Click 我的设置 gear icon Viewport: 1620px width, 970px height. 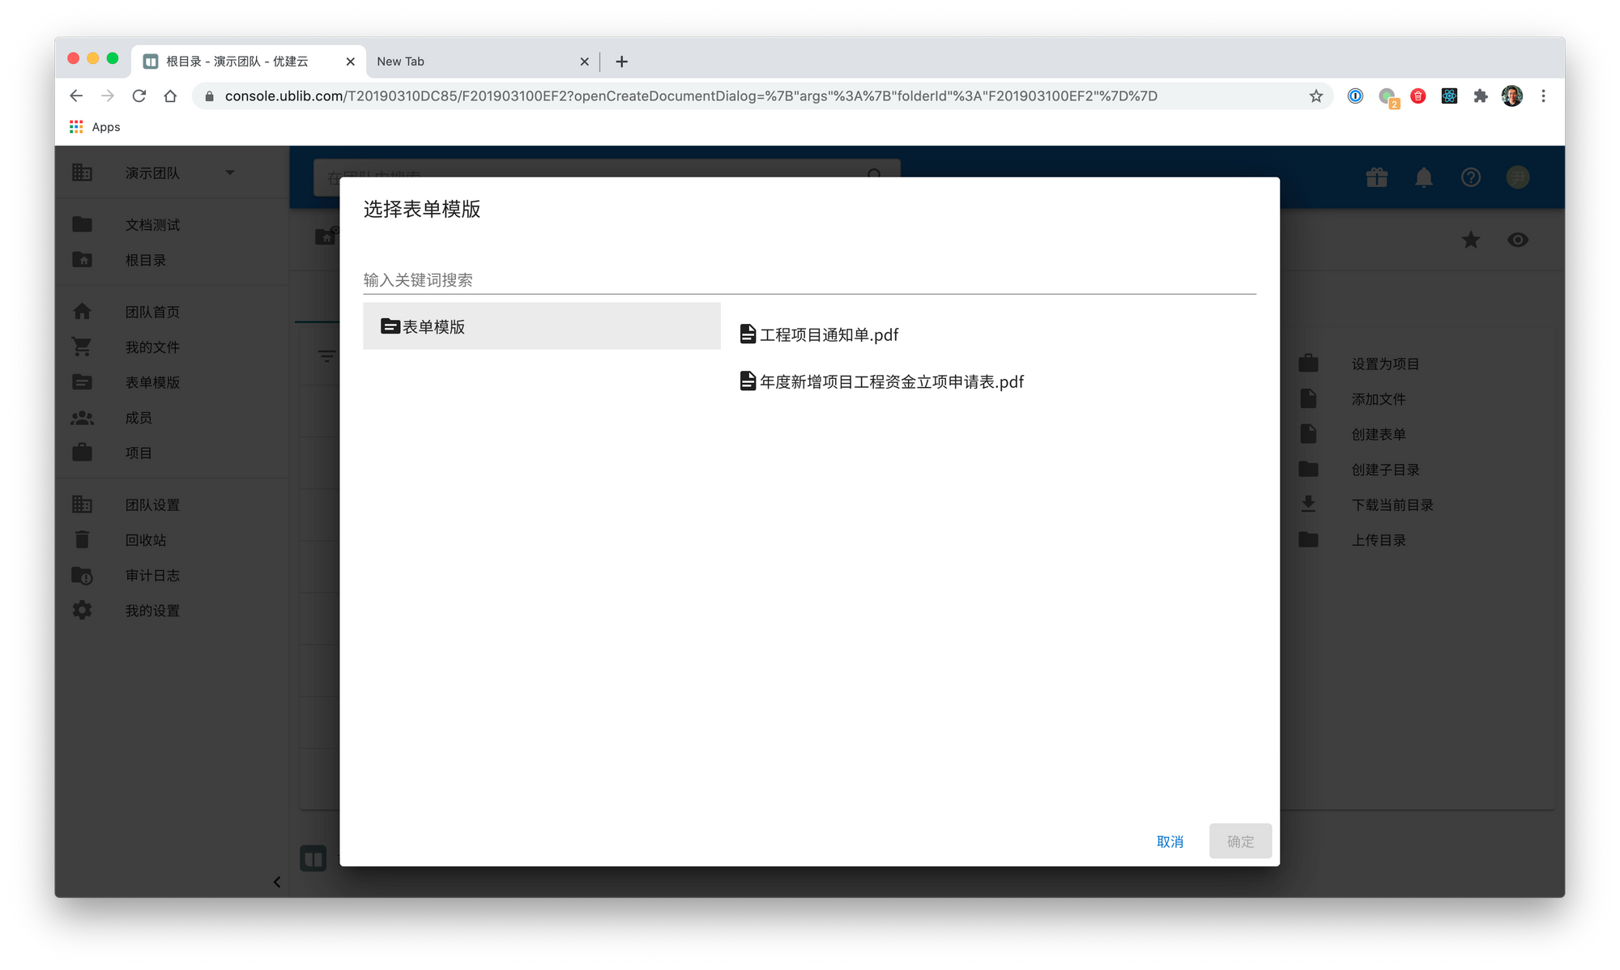pyautogui.click(x=82, y=611)
